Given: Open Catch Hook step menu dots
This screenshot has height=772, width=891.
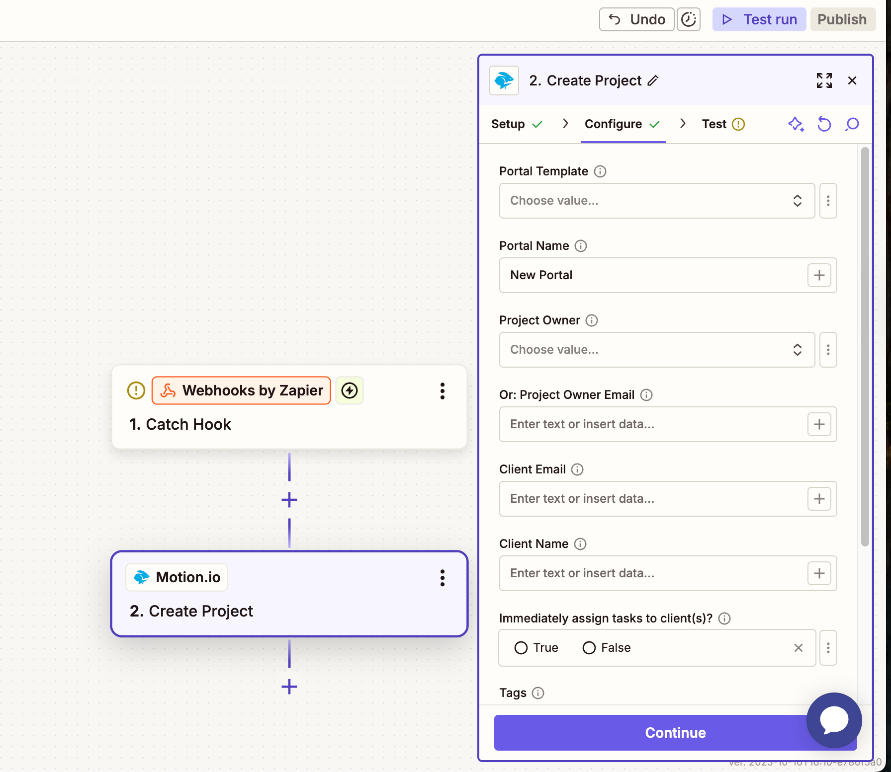Looking at the screenshot, I should [x=443, y=391].
